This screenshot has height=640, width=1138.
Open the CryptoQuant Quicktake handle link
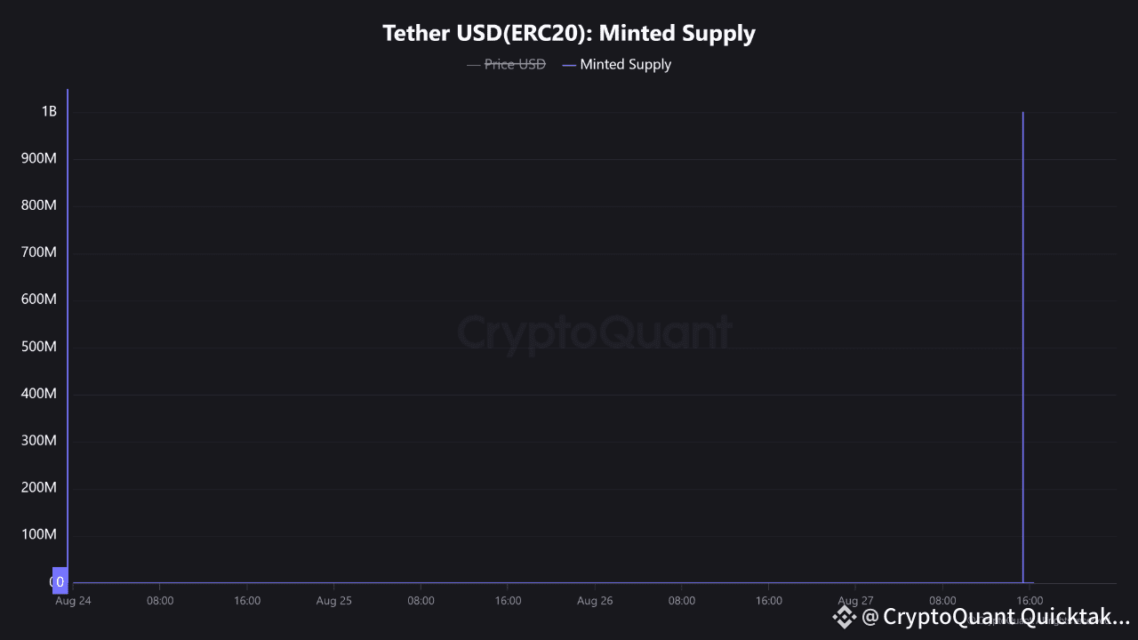(996, 617)
